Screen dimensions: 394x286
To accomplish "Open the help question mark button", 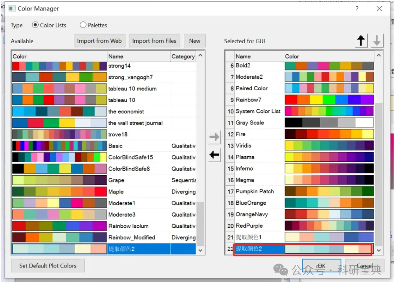I will point(357,9).
